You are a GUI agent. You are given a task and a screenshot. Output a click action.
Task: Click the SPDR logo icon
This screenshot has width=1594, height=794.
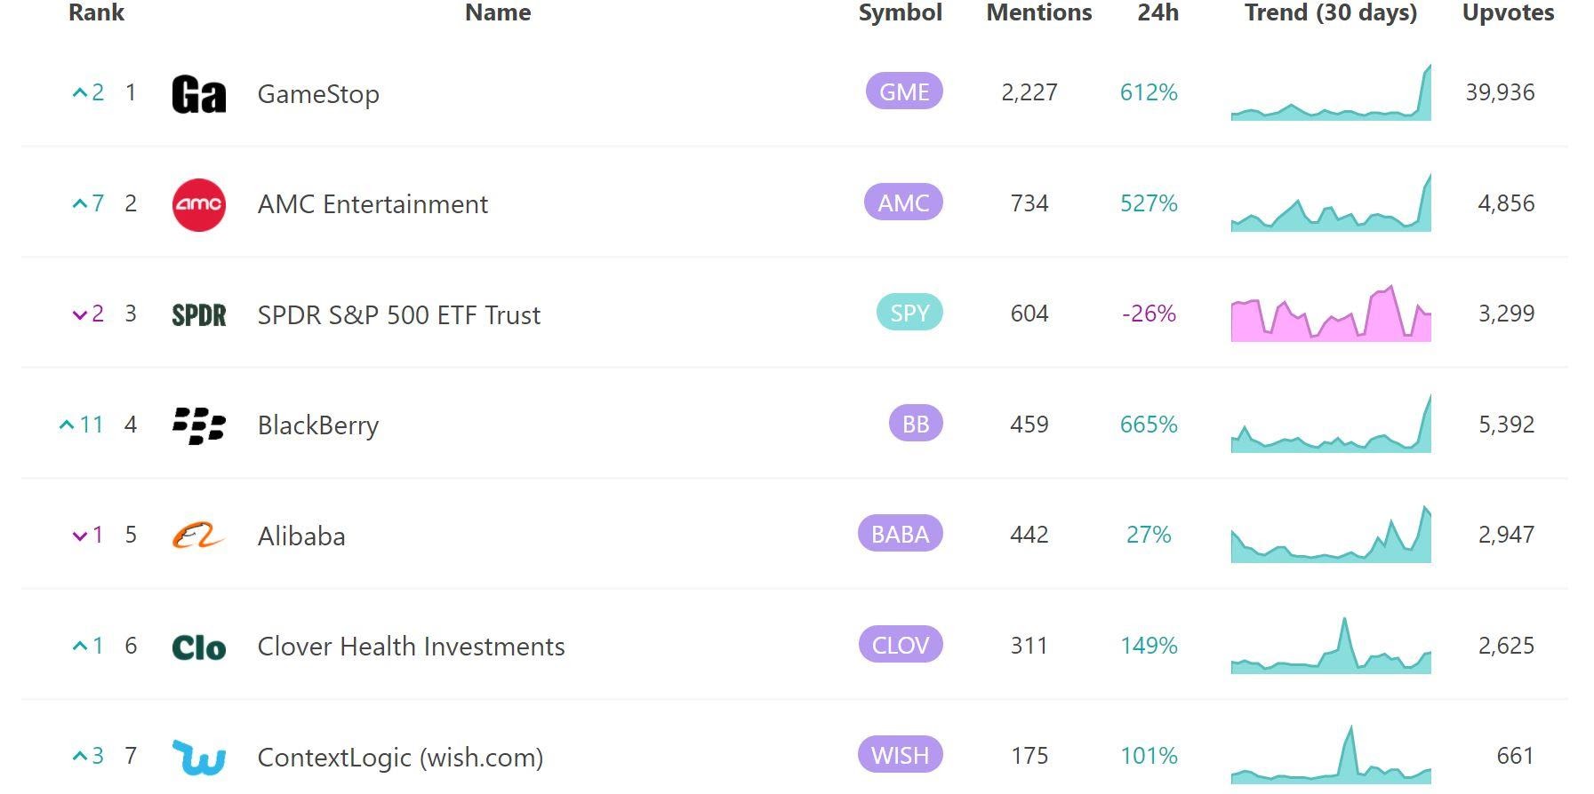(198, 315)
